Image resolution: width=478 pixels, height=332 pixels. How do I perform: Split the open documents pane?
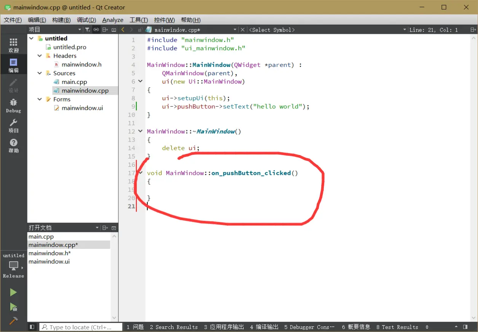105,228
